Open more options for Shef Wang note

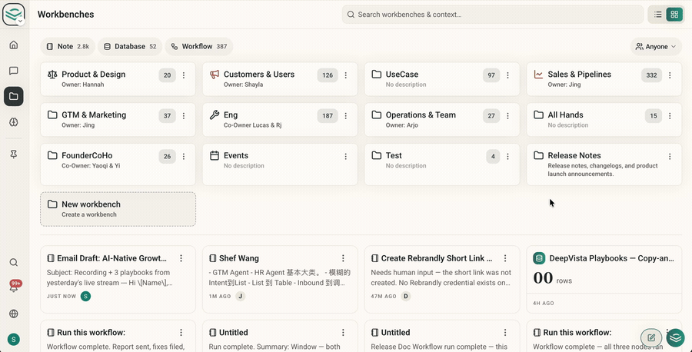point(343,258)
